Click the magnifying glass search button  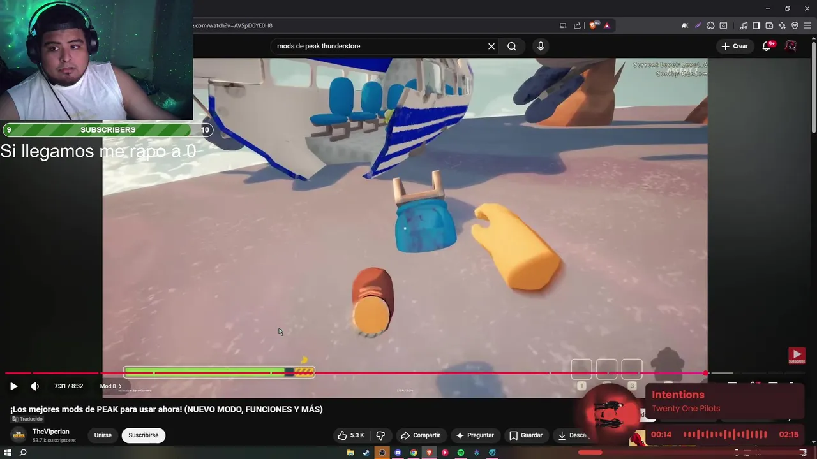[x=512, y=46]
